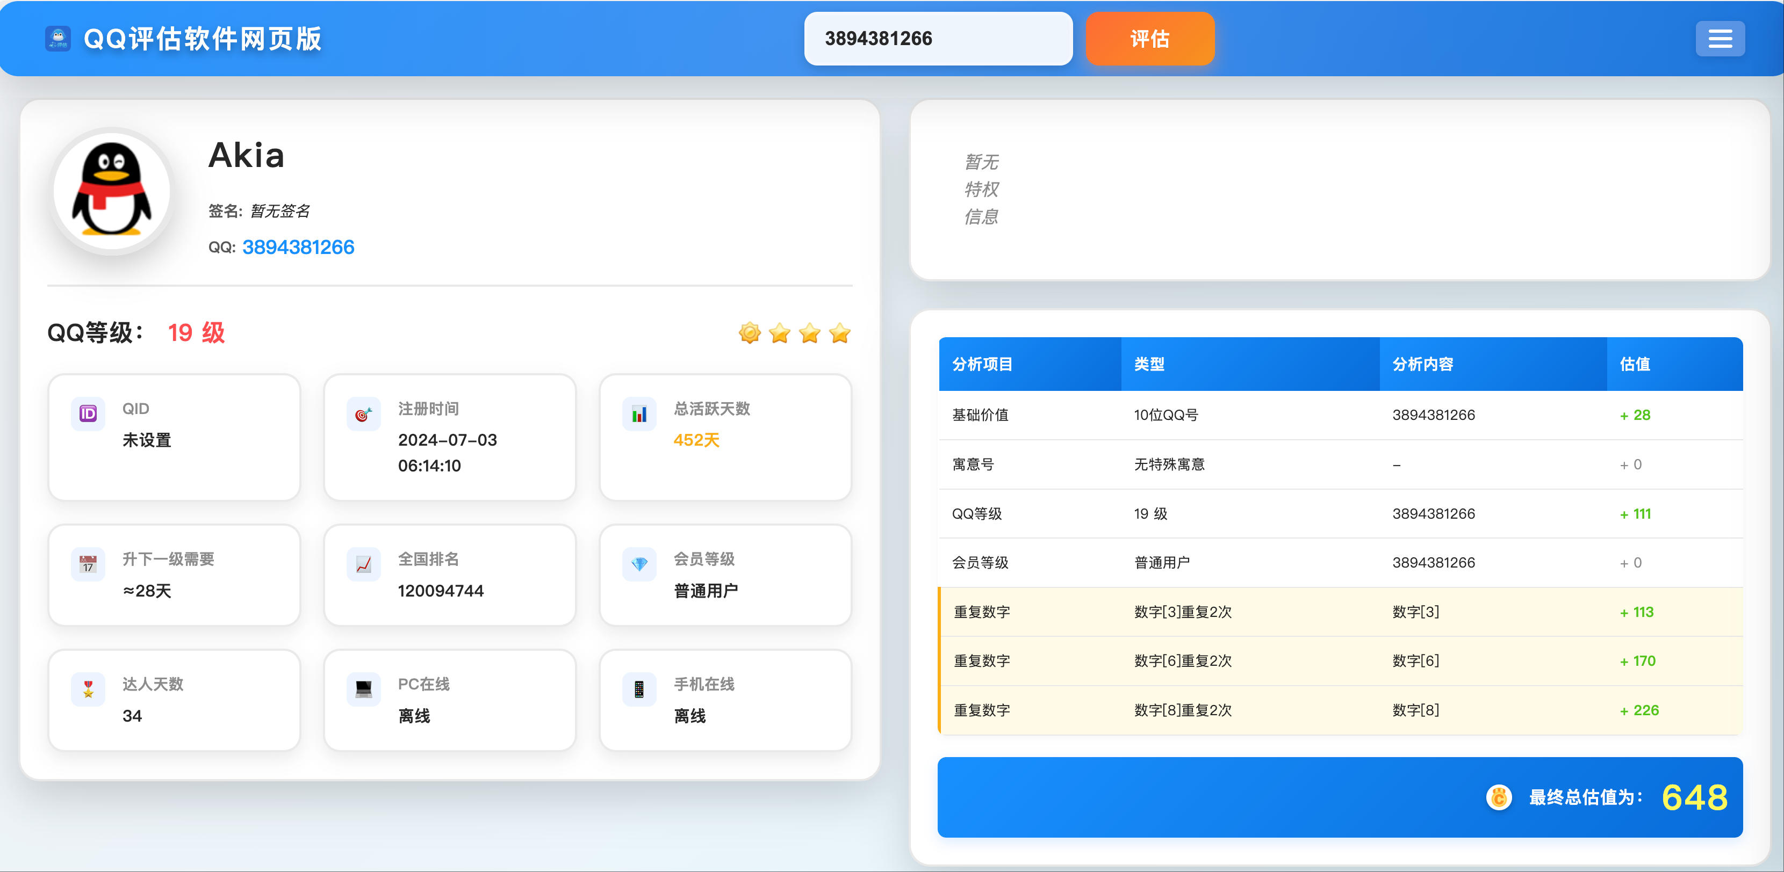This screenshot has width=1784, height=872.
Task: Click the coin icon beside 最终总估值为
Action: [x=1499, y=797]
